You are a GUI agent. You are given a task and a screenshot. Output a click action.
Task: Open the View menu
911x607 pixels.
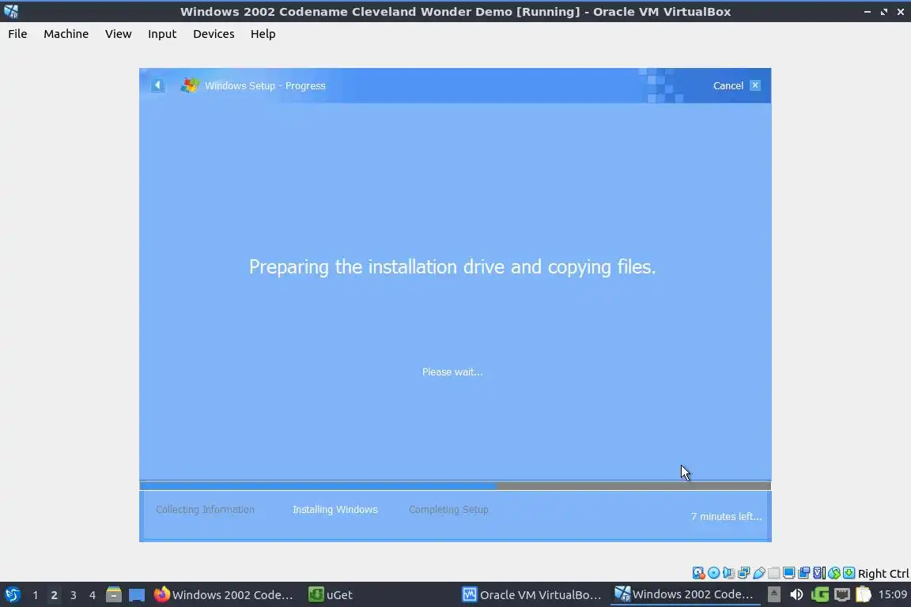coord(118,34)
